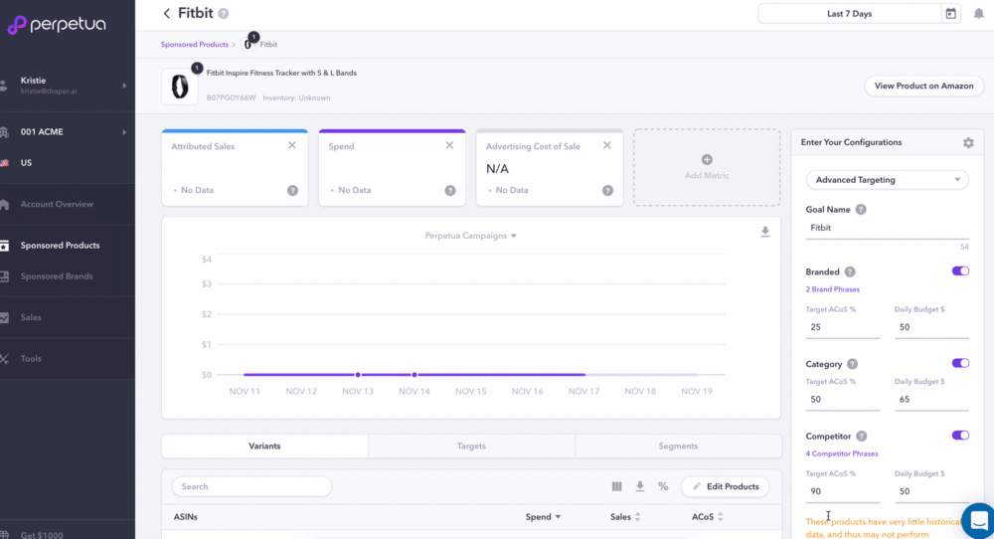Image resolution: width=994 pixels, height=539 pixels.
Task: Edit Branded Target ACoS value 25
Action: point(843,327)
